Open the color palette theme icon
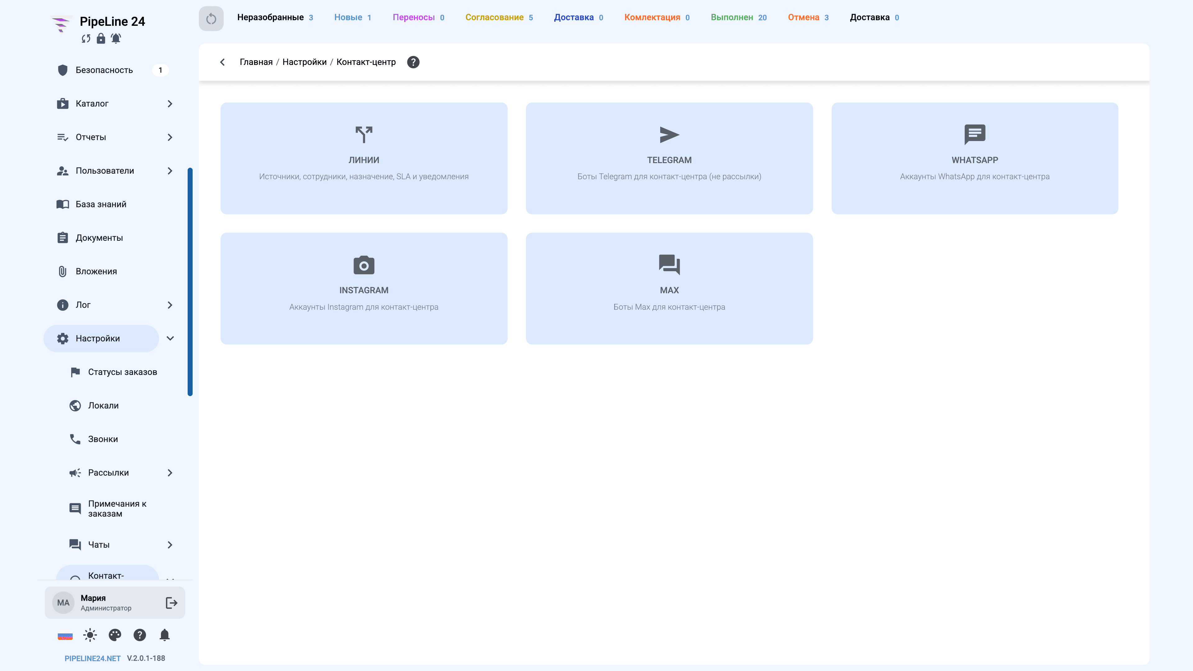The height and width of the screenshot is (671, 1193). point(115,635)
